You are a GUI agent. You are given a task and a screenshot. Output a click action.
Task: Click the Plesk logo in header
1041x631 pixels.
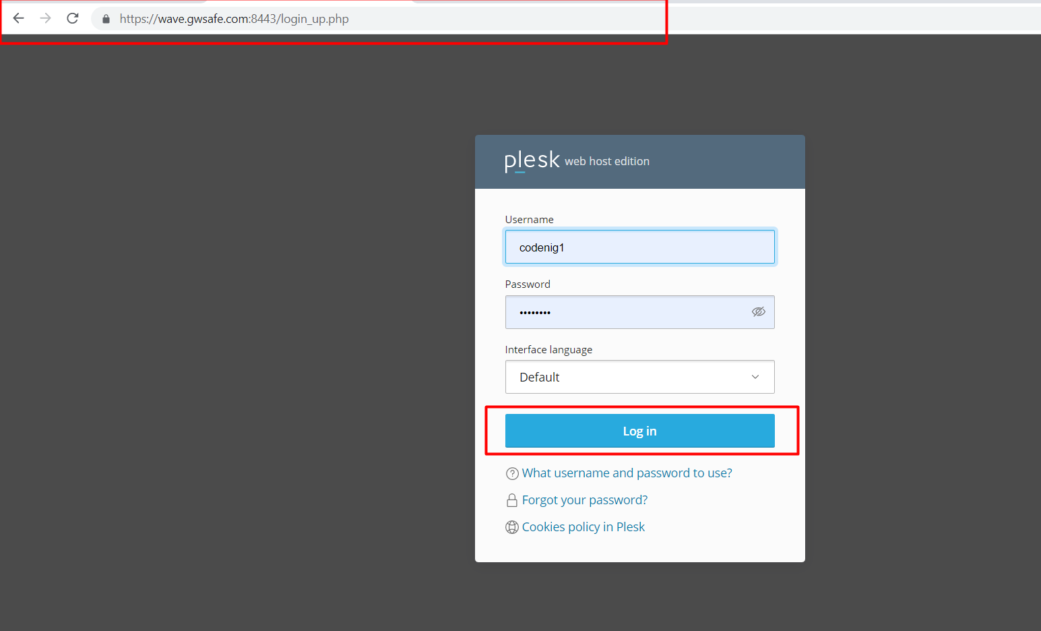click(x=532, y=160)
